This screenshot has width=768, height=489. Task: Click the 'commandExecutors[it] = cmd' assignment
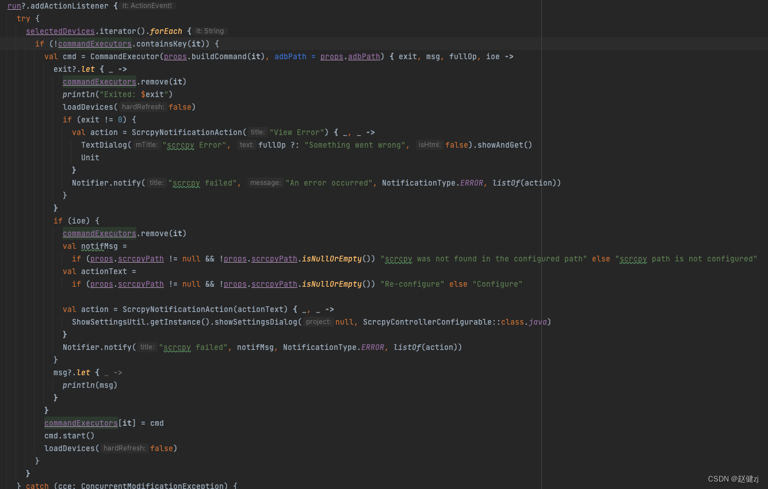(104, 423)
